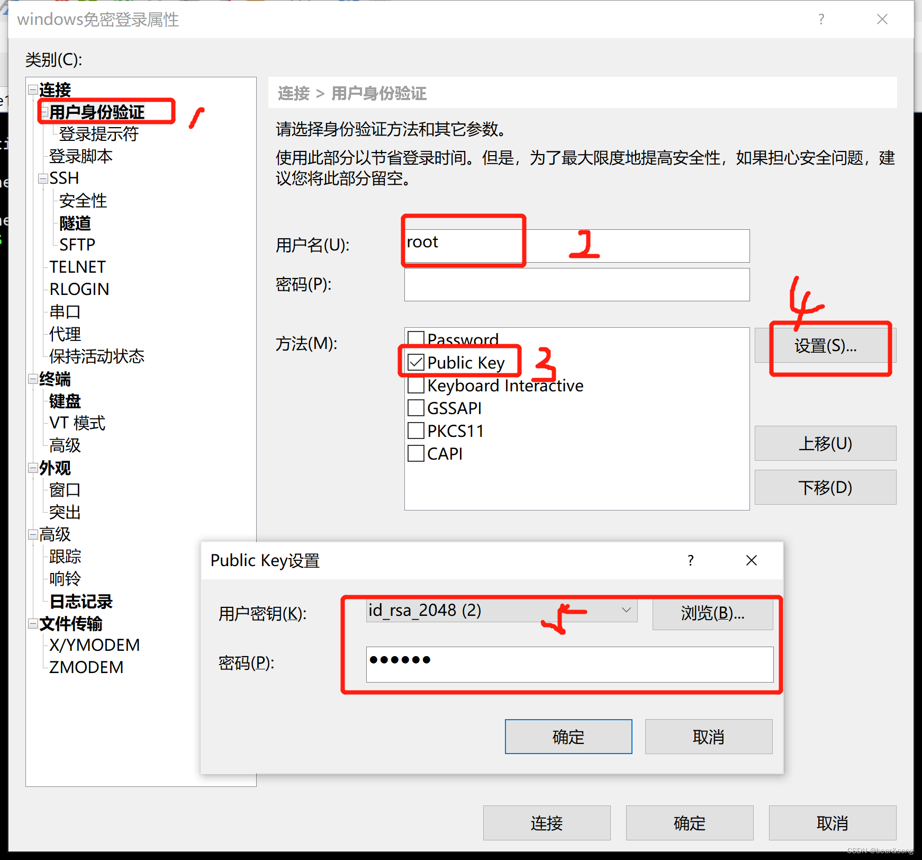The image size is (922, 860).
Task: Select the TELNET category
Action: pyautogui.click(x=78, y=266)
